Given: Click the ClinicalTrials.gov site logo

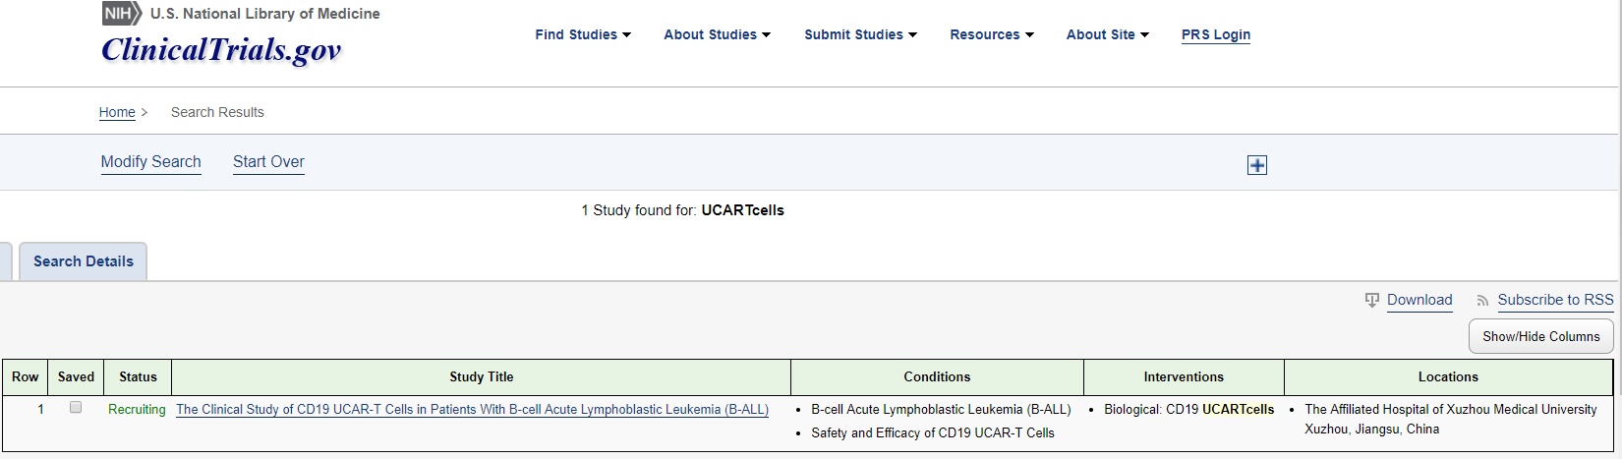Looking at the screenshot, I should pos(221,50).
